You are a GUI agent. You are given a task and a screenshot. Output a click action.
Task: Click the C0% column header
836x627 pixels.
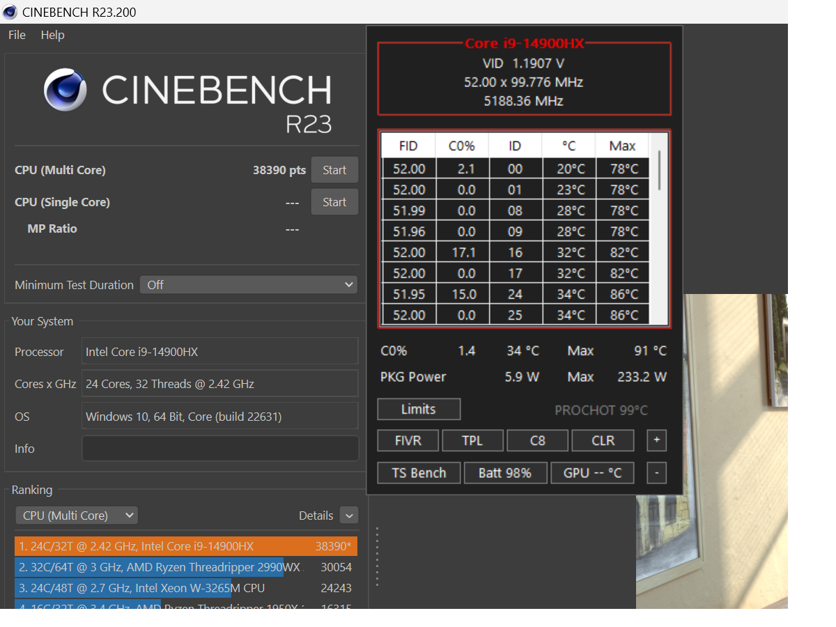point(462,146)
